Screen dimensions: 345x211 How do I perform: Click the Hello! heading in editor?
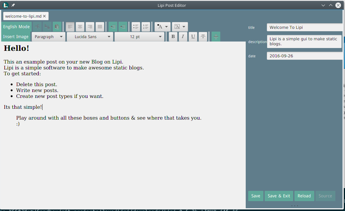[x=16, y=48]
